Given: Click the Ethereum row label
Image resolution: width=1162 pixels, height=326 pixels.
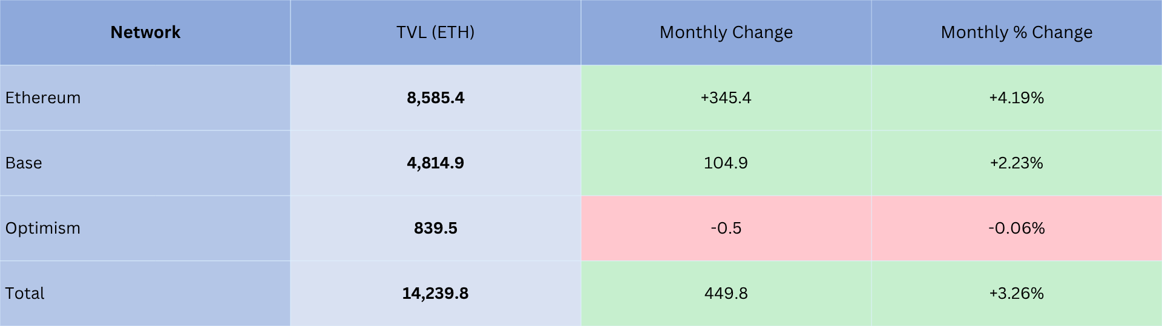Looking at the screenshot, I should click(43, 98).
